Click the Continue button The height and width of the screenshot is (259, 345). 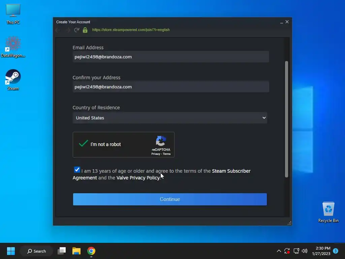click(x=170, y=199)
